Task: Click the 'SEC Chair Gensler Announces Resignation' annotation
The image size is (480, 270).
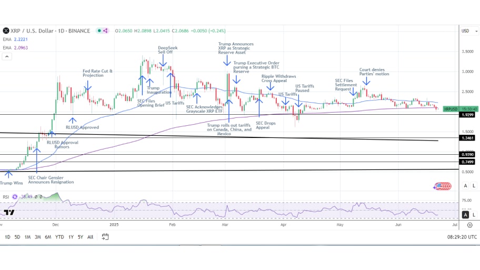Action: tap(51, 179)
